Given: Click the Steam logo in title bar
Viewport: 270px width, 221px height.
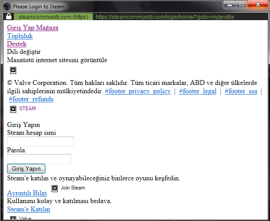Looking at the screenshot, I should tap(7, 7).
